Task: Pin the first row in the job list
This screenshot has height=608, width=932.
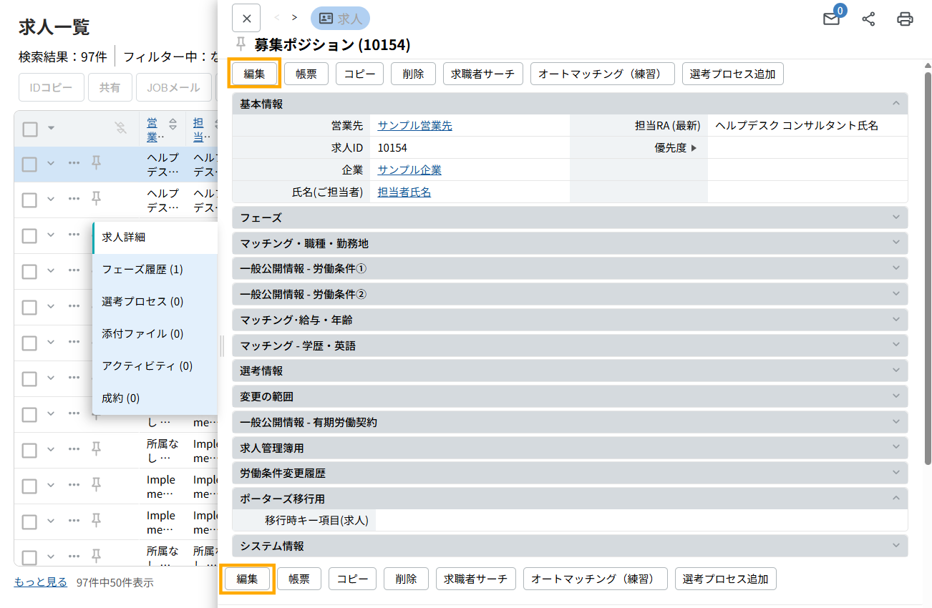Action: [96, 163]
